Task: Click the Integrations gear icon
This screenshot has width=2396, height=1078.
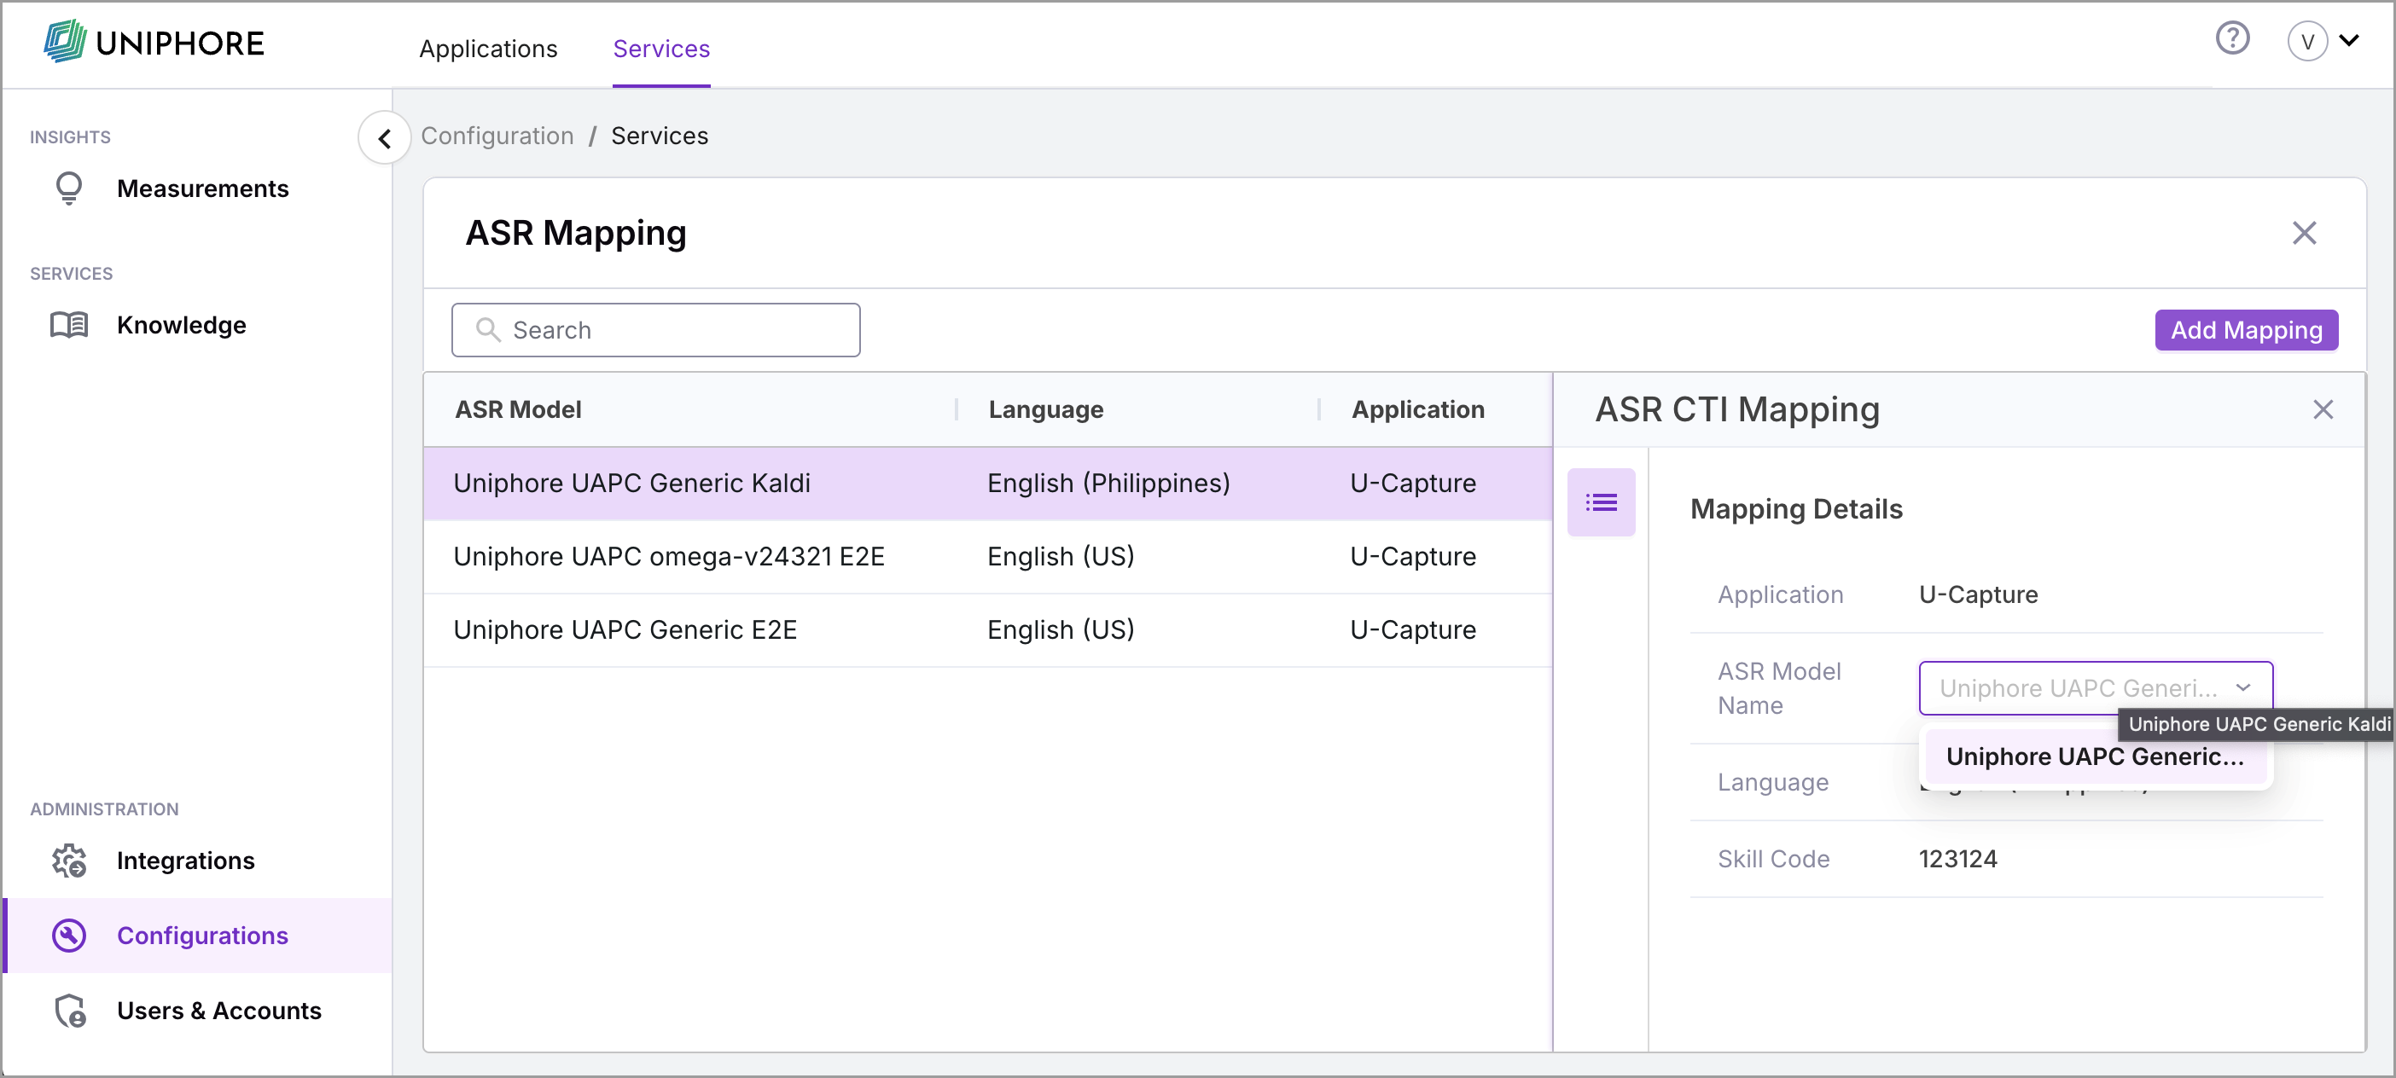Action: coord(69,861)
